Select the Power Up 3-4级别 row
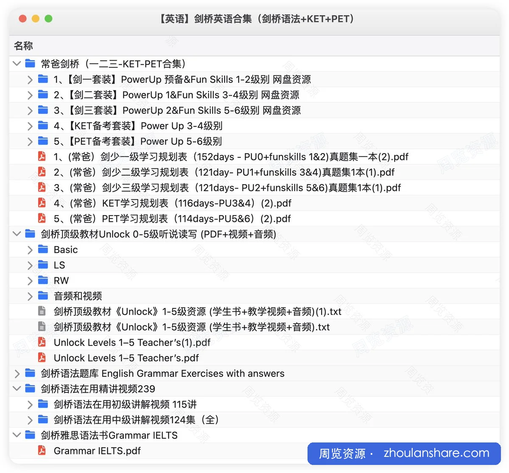 point(255,126)
